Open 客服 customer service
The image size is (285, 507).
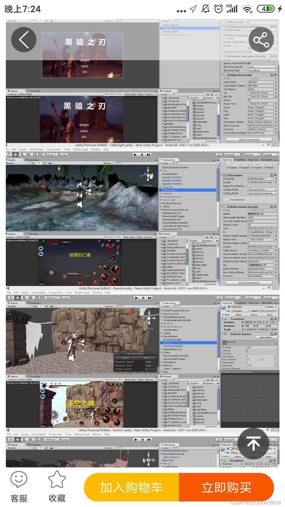pos(19,487)
